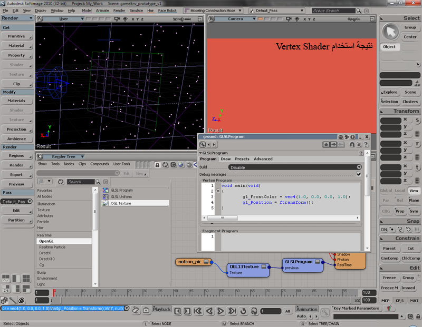Maximize viewport A using its corner icon
Viewport: 422px width, 327px height.
pyautogui.click(x=200, y=19)
